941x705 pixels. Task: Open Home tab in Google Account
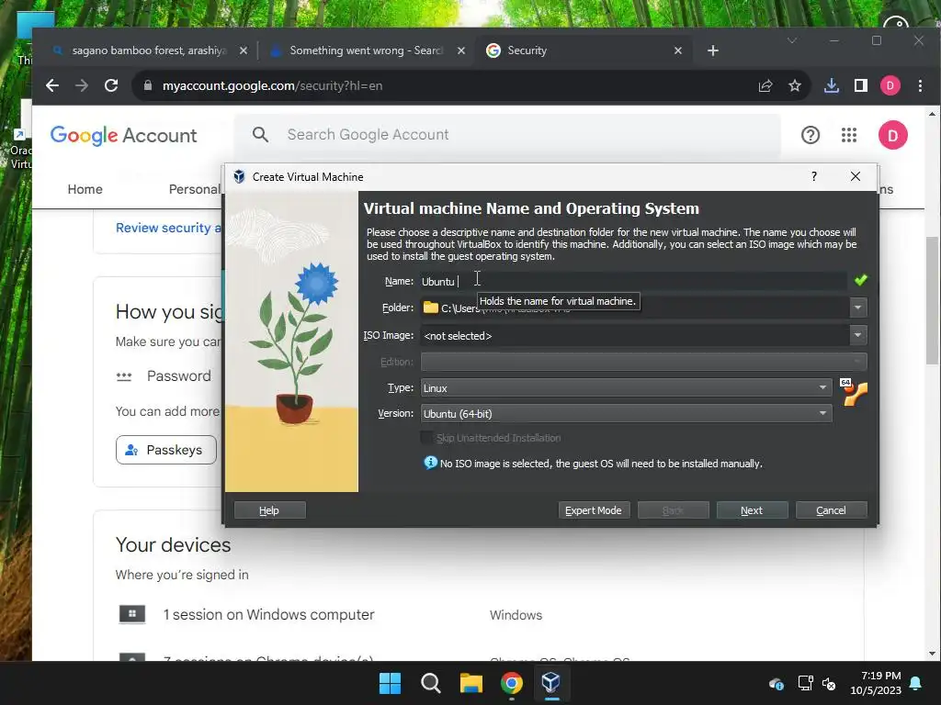(85, 189)
